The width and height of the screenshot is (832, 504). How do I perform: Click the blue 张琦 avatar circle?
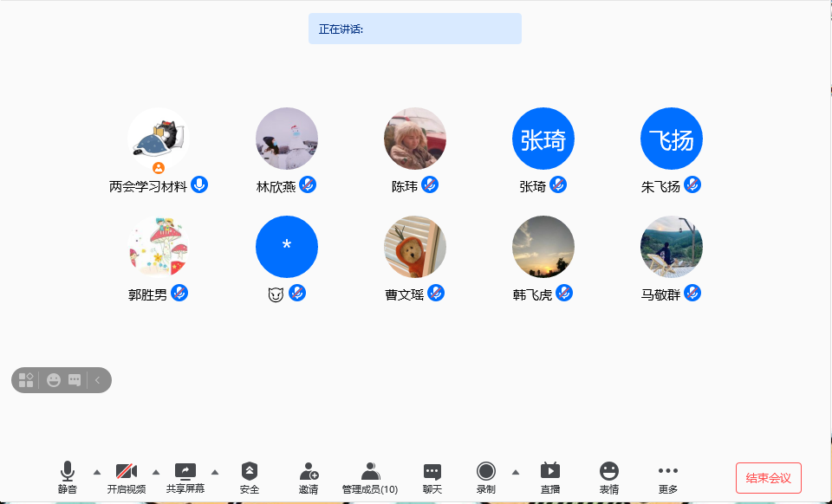pos(543,139)
